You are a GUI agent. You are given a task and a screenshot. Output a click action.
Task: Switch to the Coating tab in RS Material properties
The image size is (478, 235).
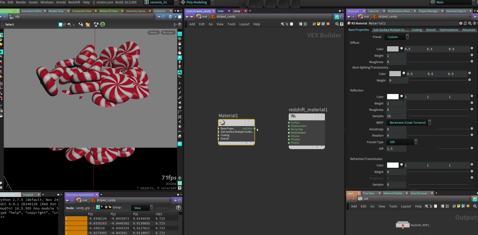(x=417, y=30)
